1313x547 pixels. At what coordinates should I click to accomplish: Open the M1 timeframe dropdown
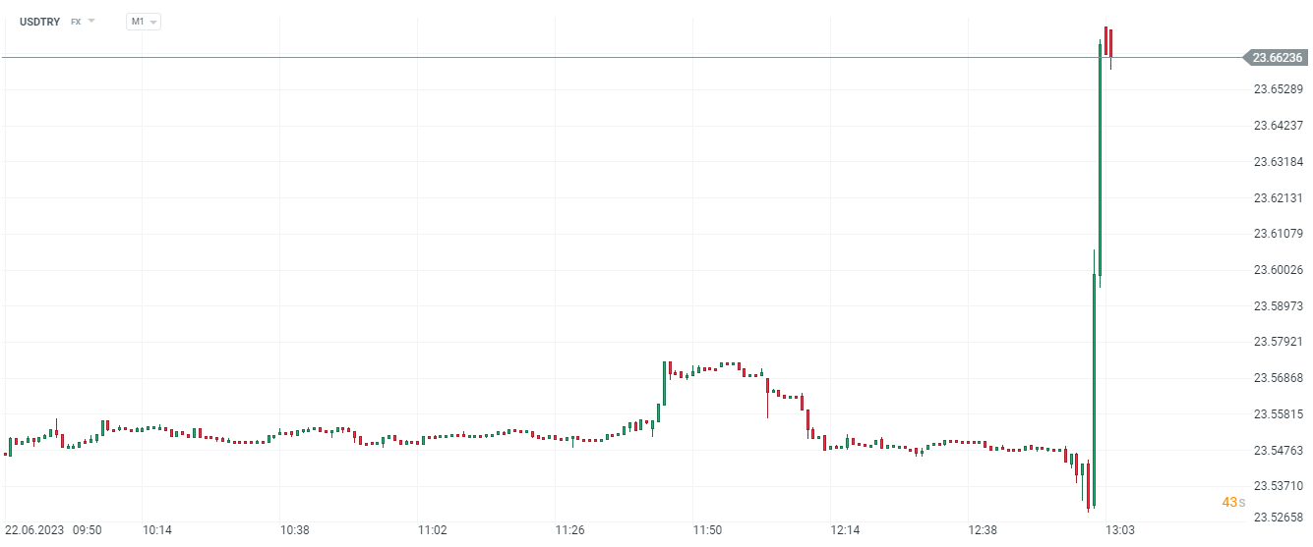(x=144, y=21)
